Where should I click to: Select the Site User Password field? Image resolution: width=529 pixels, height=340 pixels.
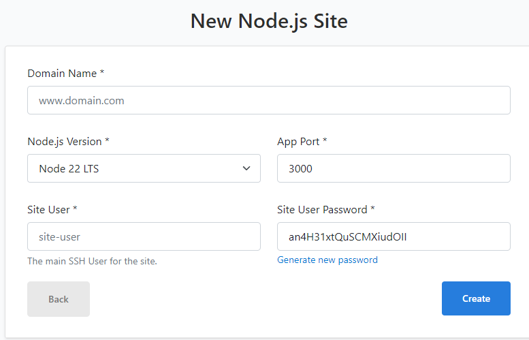(x=394, y=236)
